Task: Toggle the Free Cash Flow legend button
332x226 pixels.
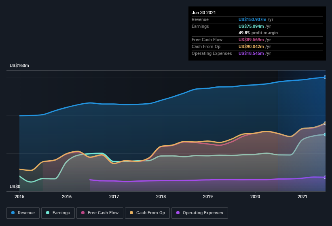Action: pos(100,213)
